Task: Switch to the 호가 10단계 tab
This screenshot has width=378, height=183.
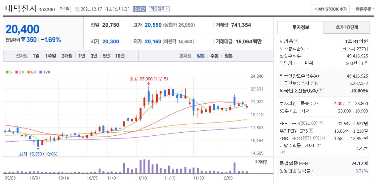Action: (x=346, y=28)
